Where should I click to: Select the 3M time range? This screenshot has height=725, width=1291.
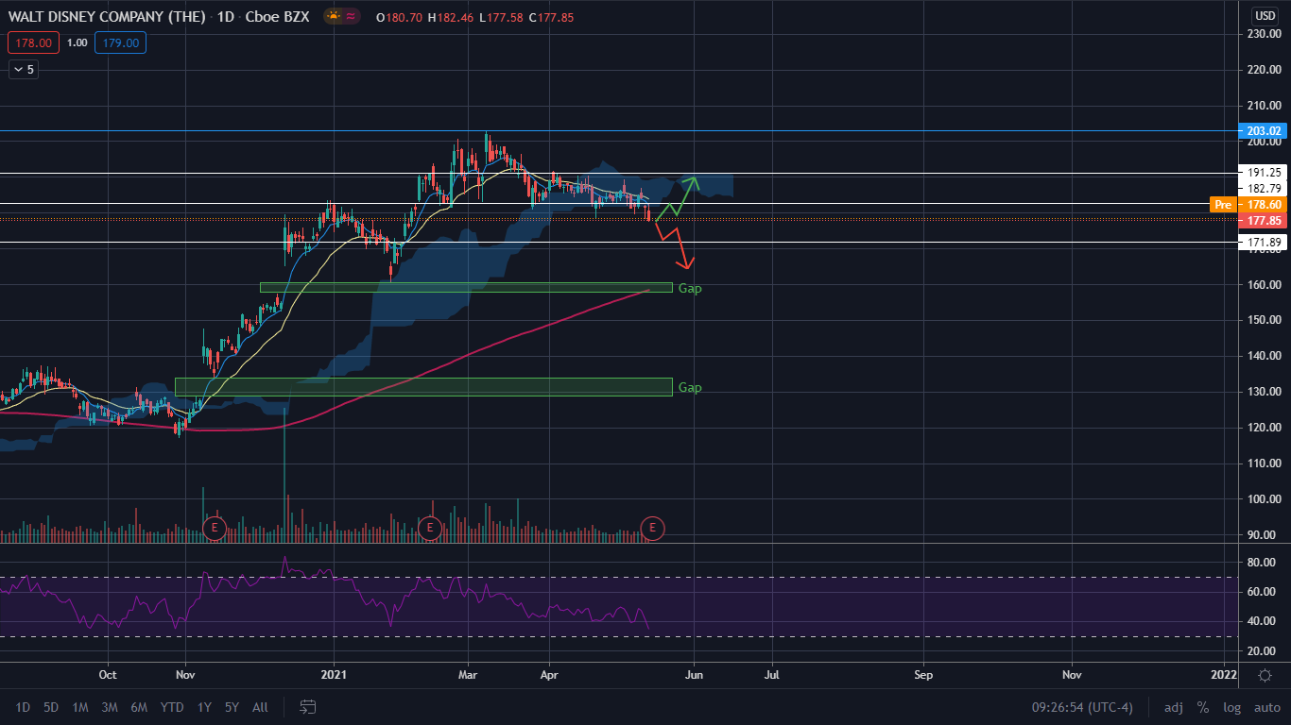pos(110,707)
